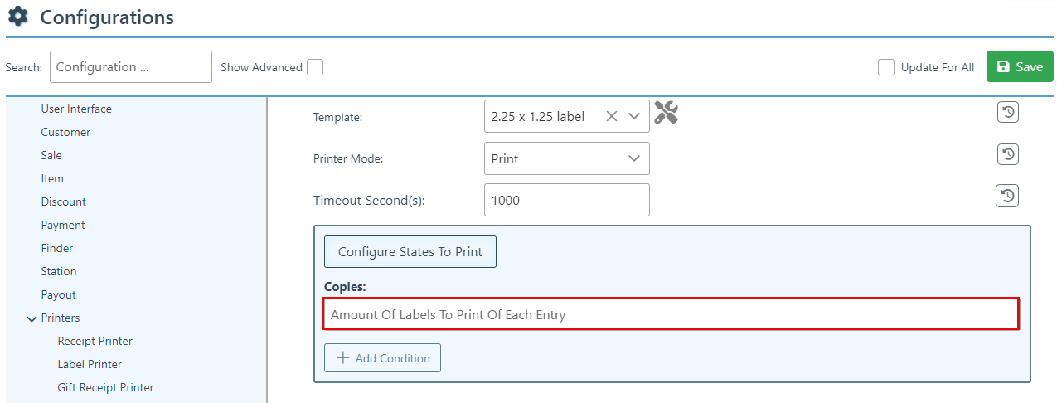Click the Configuration search box
Viewport: 1057px width, 403px height.
(130, 67)
